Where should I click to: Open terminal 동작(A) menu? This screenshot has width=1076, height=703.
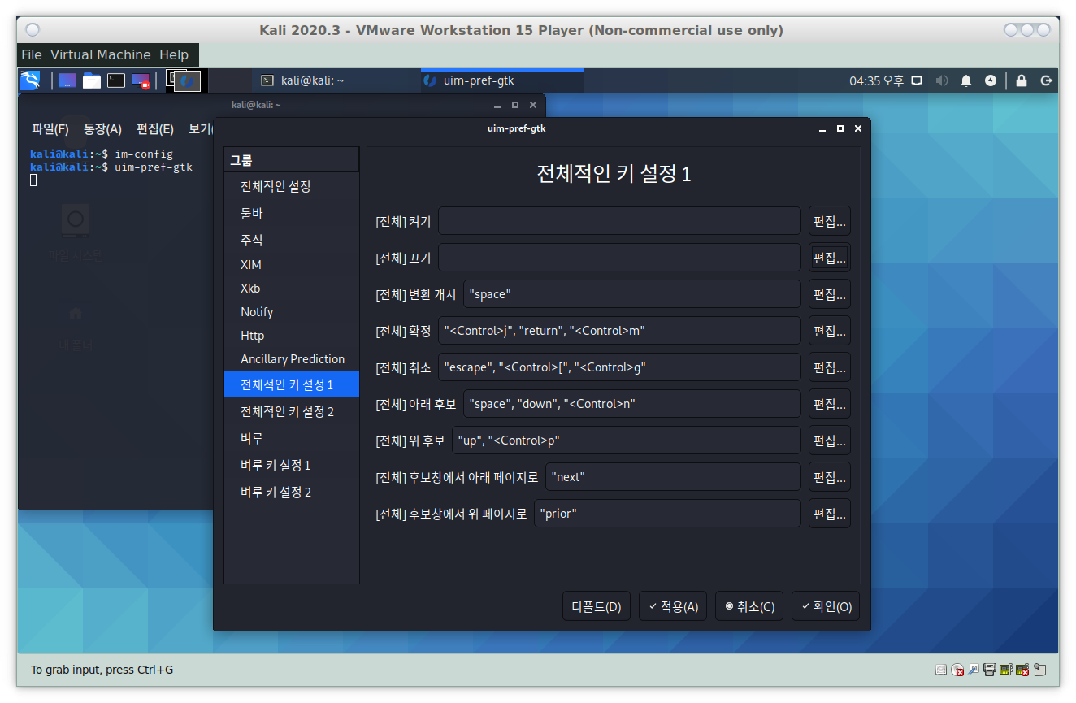(102, 128)
